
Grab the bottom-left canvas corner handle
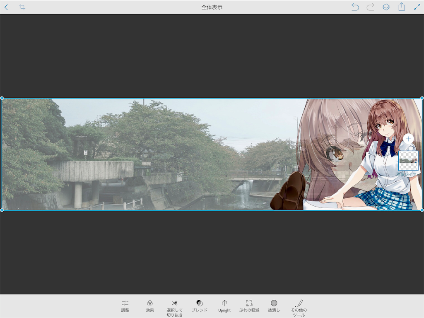(2, 210)
